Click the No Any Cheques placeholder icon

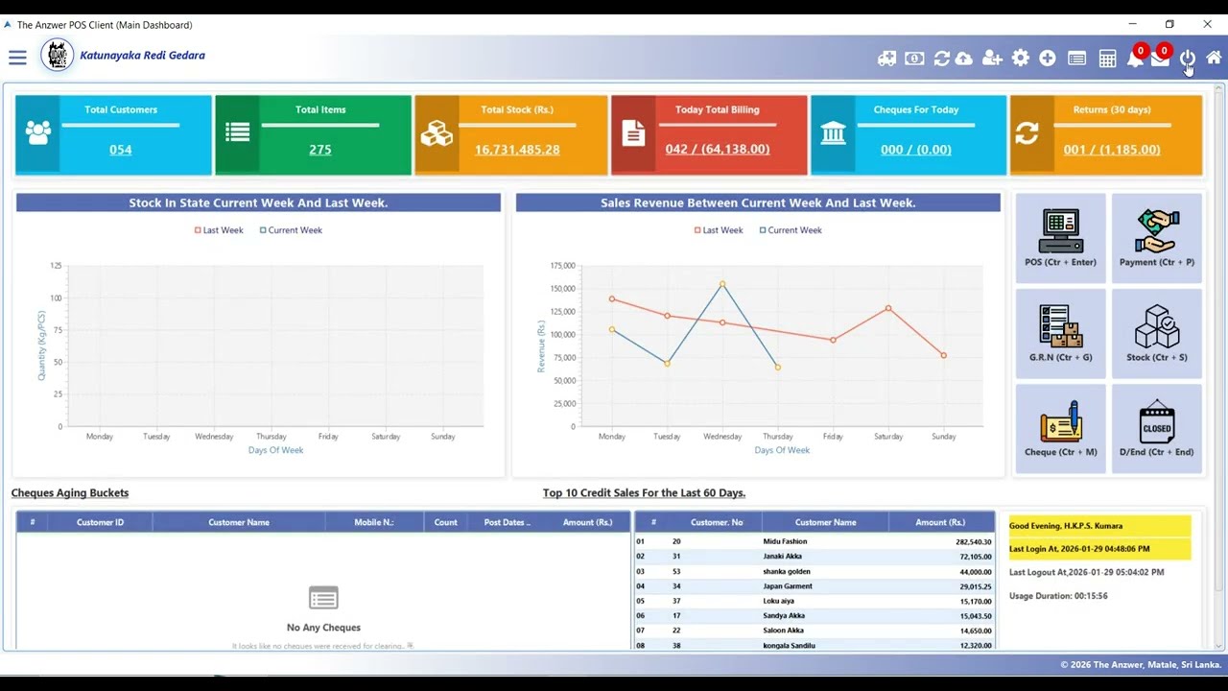click(323, 599)
